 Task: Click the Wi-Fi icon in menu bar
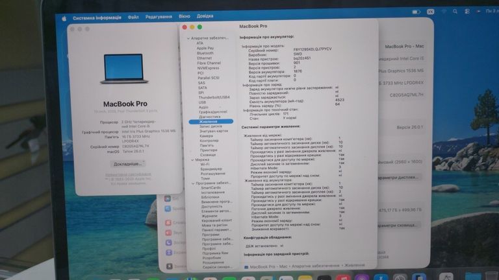pyautogui.click(x=444, y=12)
